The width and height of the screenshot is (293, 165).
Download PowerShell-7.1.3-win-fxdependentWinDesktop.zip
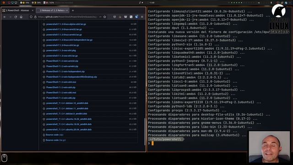coord(71,77)
